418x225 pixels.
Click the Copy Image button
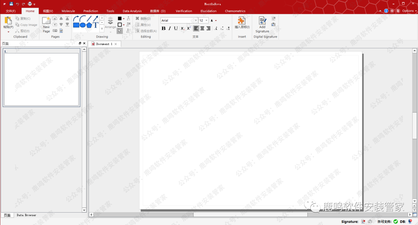pos(26,25)
